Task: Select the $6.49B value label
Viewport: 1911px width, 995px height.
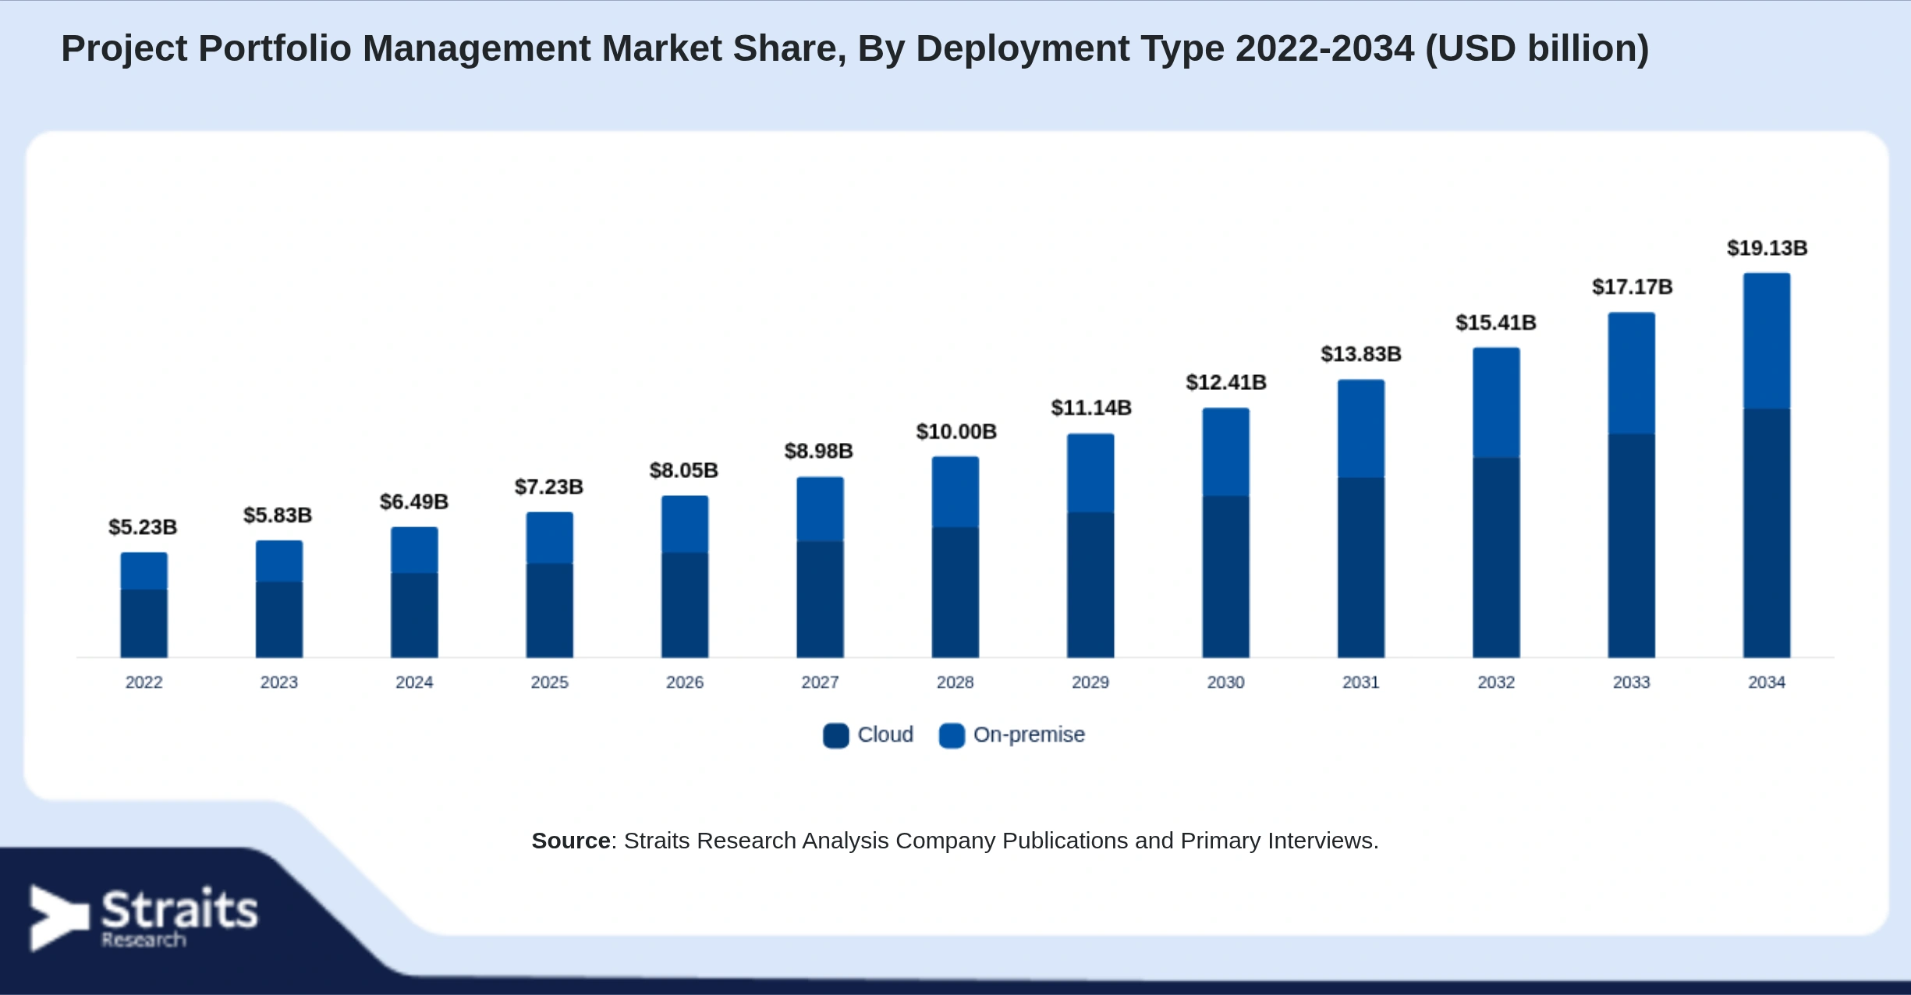Action: [414, 501]
